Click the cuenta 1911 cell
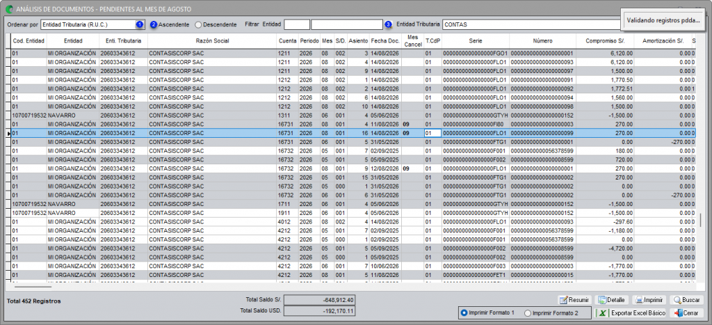This screenshot has height=325, width=712. pyautogui.click(x=287, y=213)
